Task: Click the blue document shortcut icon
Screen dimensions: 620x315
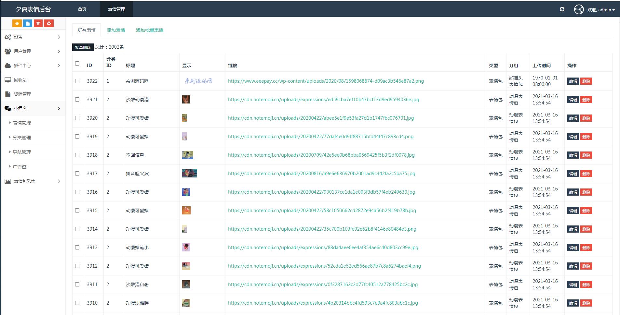Action: pos(28,23)
